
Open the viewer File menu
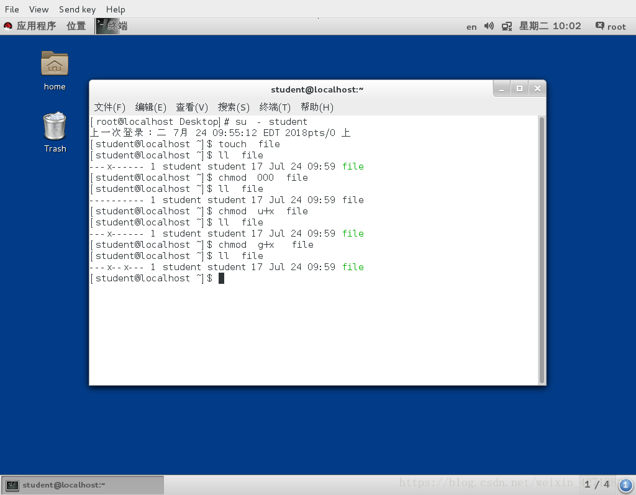pos(12,9)
